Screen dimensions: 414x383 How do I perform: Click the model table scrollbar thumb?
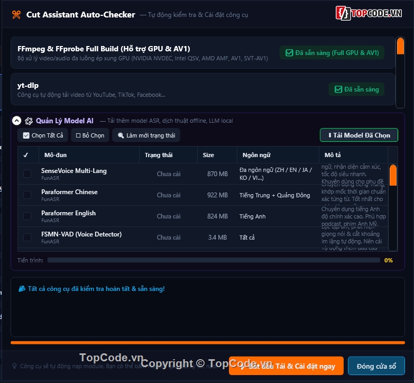[x=393, y=175]
